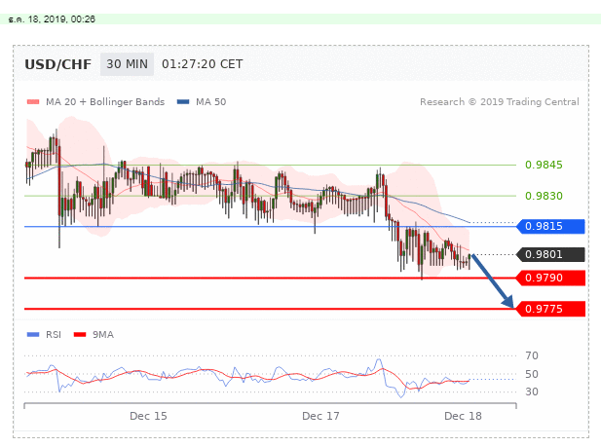
Task: Click the 0.9845 resistance level label
Action: (x=544, y=165)
